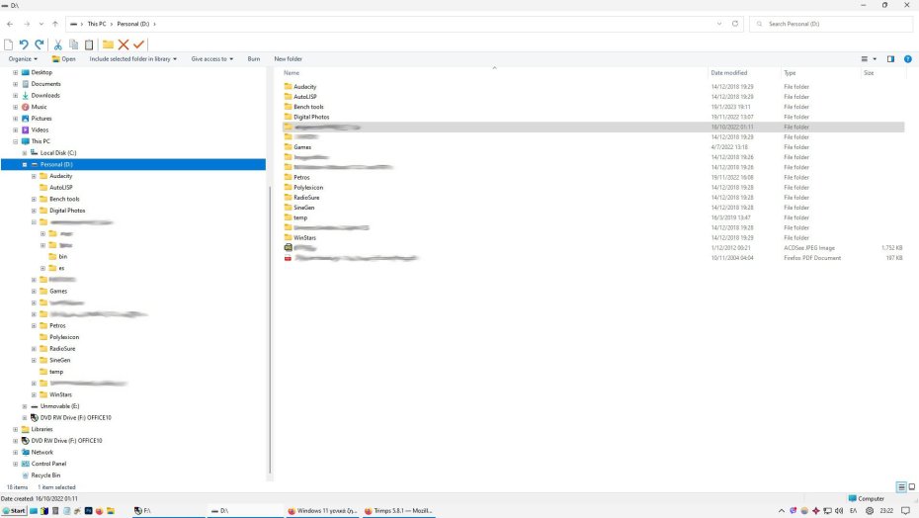Select the Polylexicon folder in the file list
Image resolution: width=919 pixels, height=518 pixels.
(308, 188)
